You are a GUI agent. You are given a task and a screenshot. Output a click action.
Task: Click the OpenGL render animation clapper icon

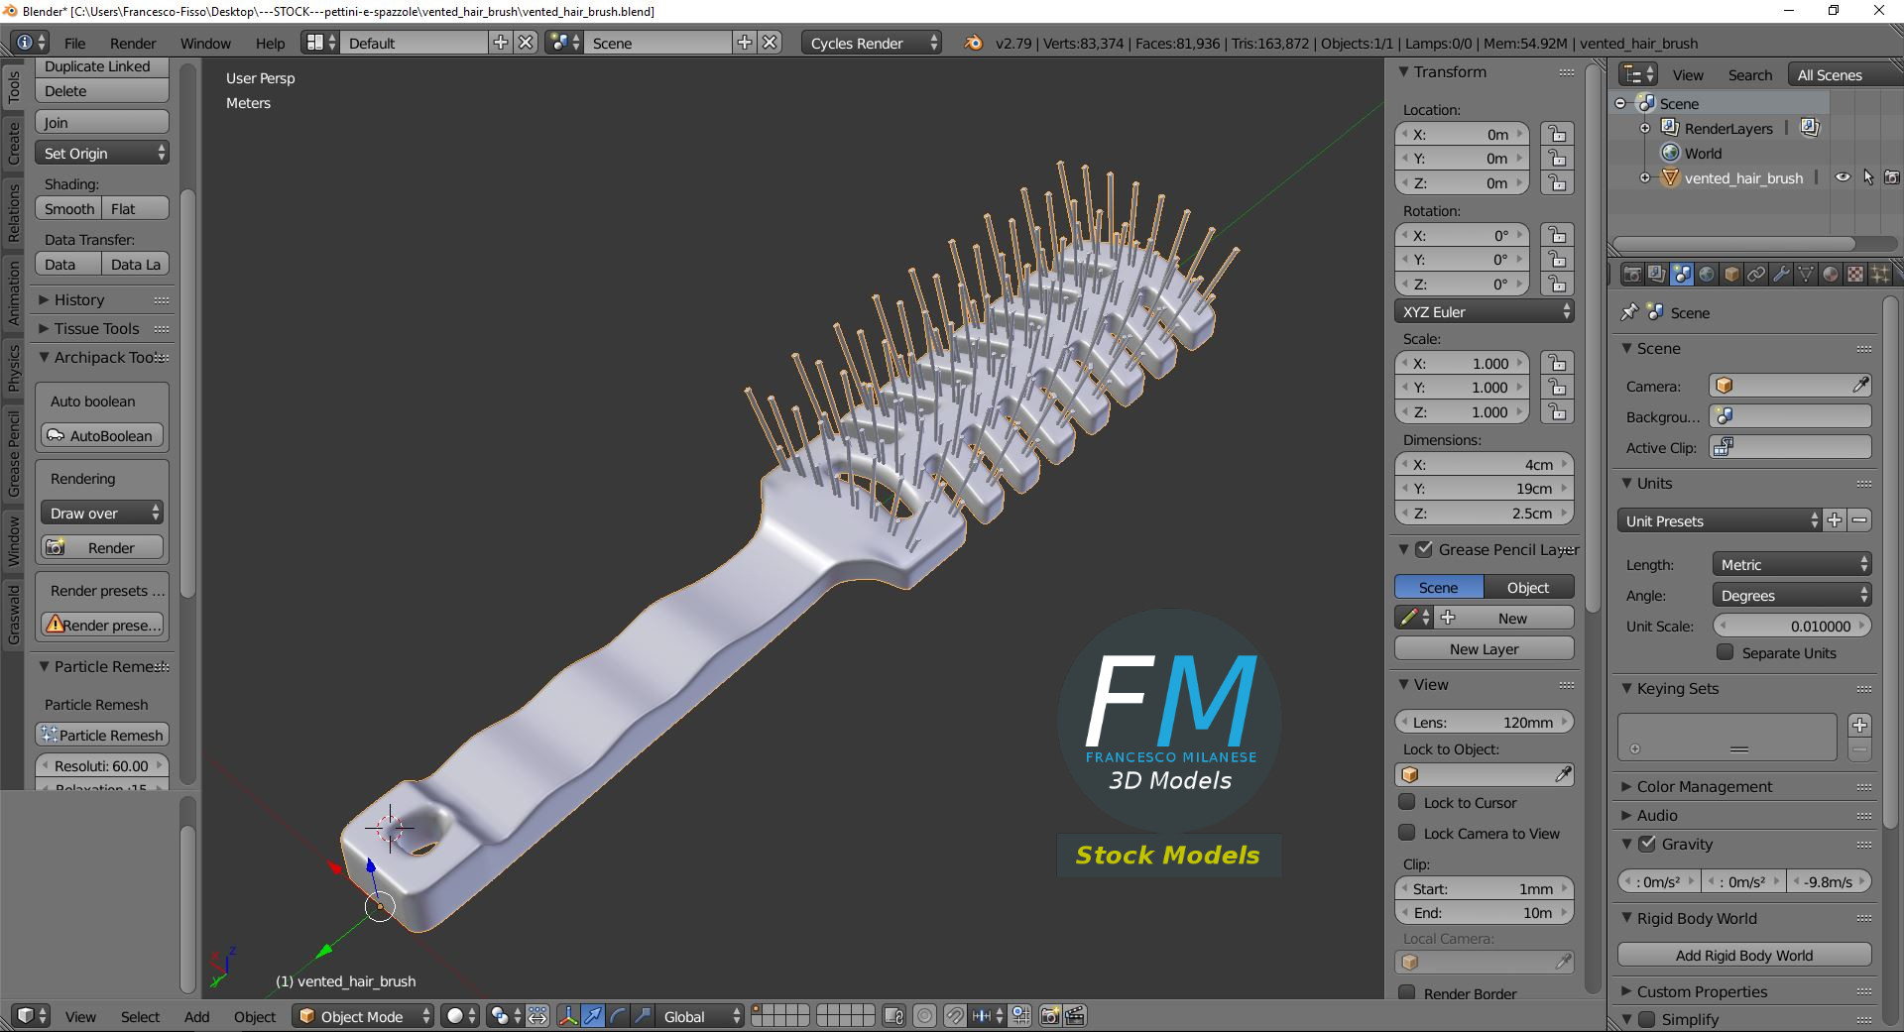(1075, 1016)
